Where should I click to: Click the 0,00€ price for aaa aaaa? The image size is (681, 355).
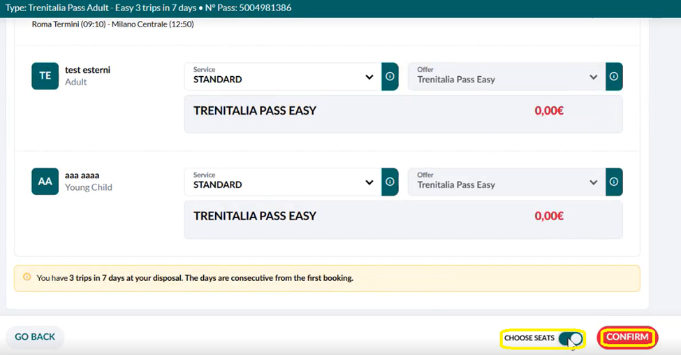[549, 216]
